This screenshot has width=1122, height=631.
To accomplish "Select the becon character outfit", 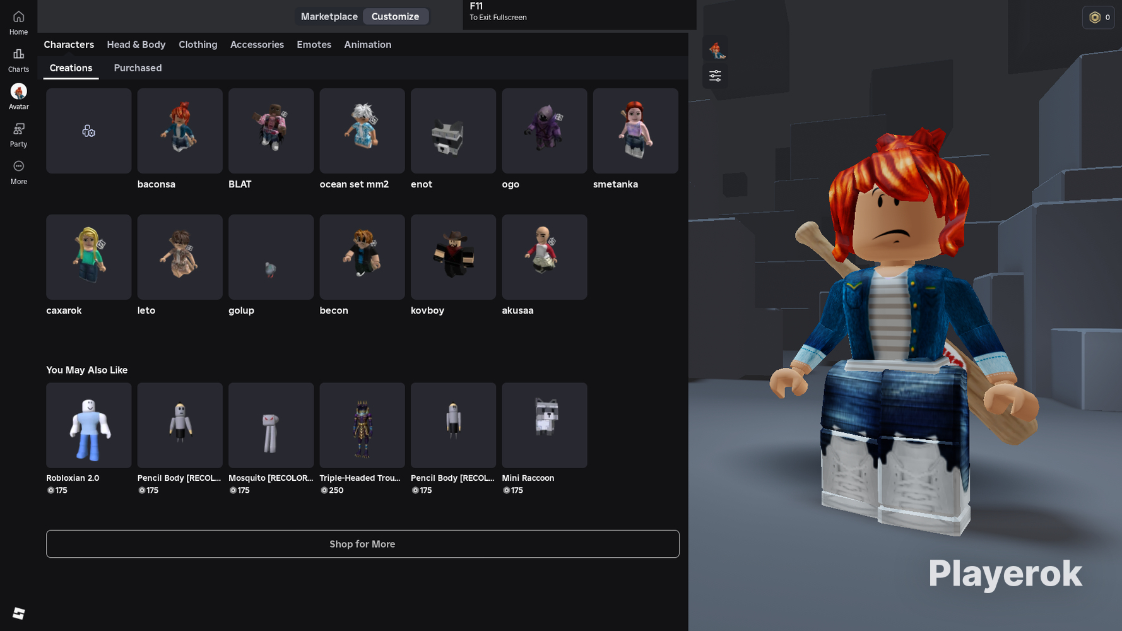I will click(362, 257).
